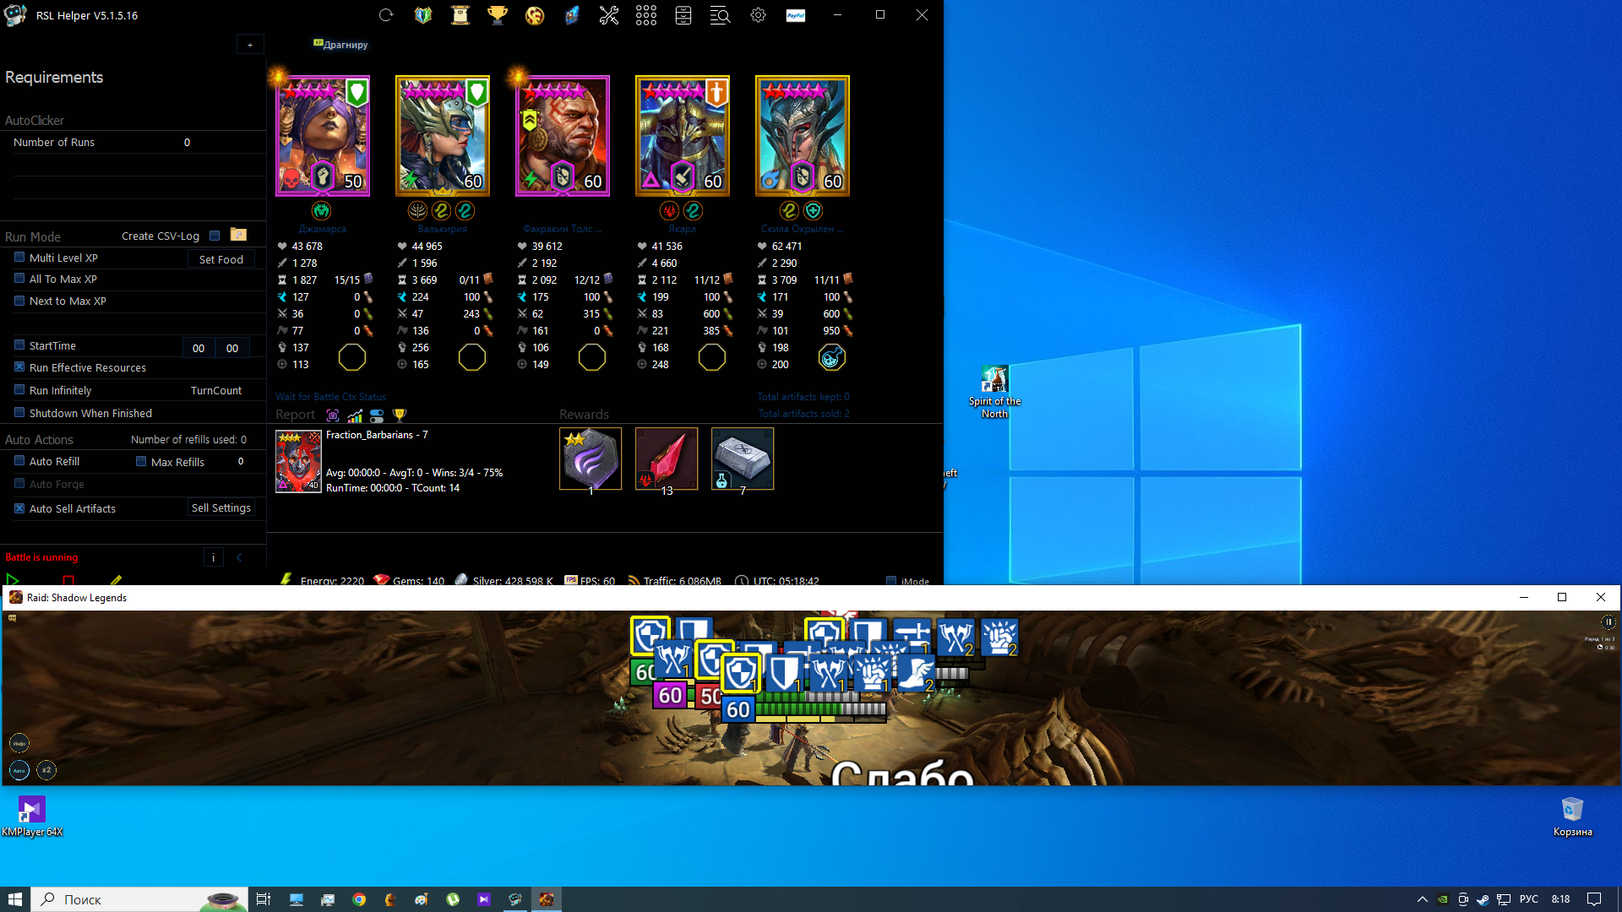The image size is (1622, 912).
Task: Click the small trophy icon next to Report
Action: [400, 415]
